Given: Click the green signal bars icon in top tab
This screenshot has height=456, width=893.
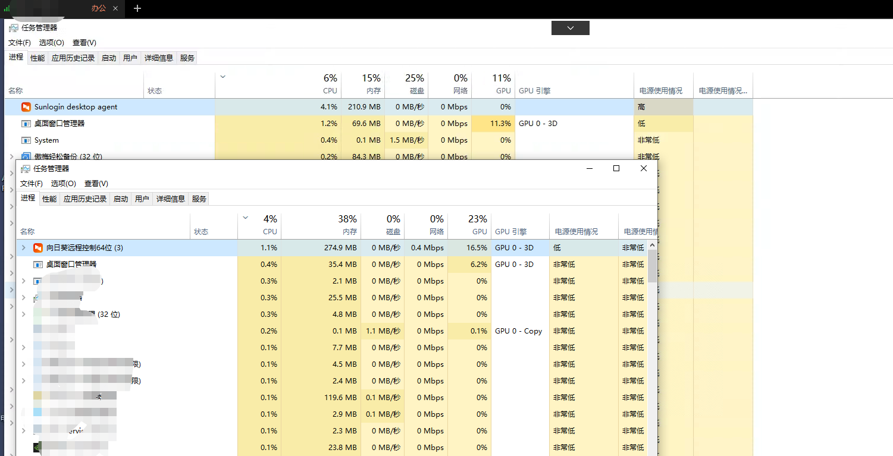Looking at the screenshot, I should (x=7, y=8).
